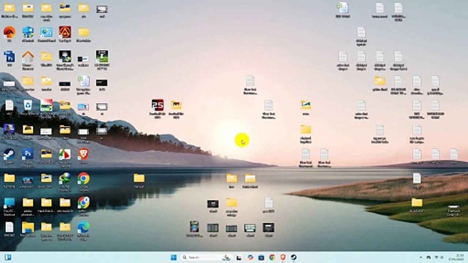Select the red-black '25' game icon
Image resolution: width=468 pixels, height=263 pixels.
tap(158, 105)
